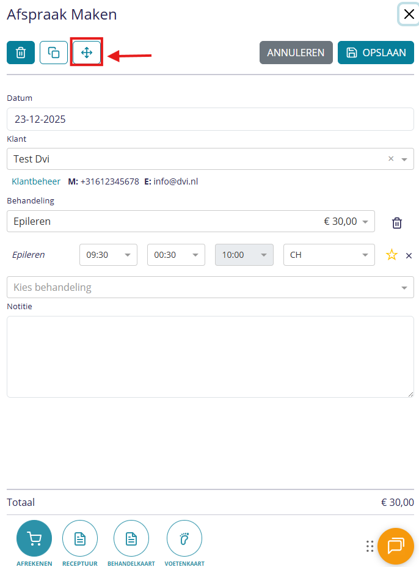
Task: Open the employee CH dropdown
Action: (329, 255)
